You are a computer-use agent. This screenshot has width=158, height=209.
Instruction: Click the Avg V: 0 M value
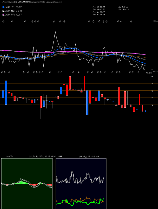tap(123, 7)
